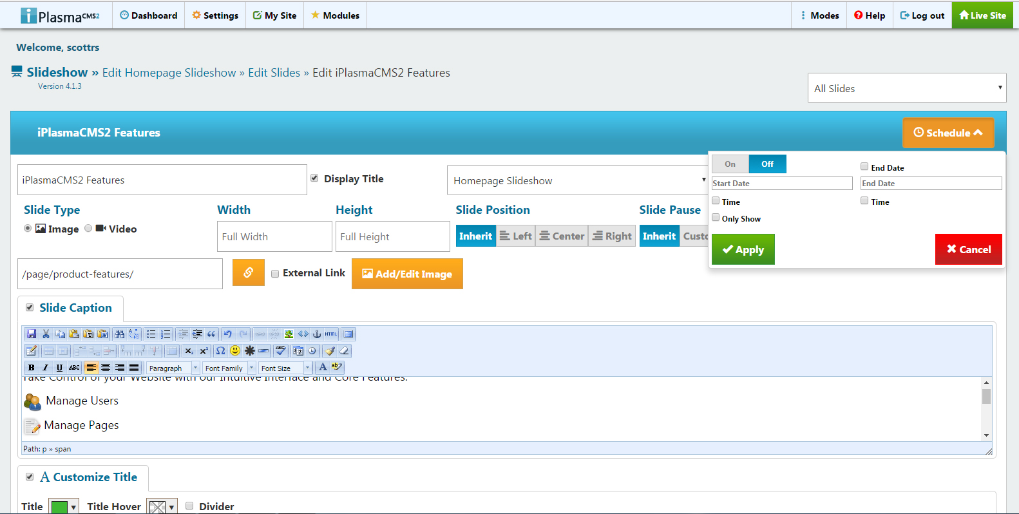
Task: Open the Font Size dropdown
Action: coord(286,368)
